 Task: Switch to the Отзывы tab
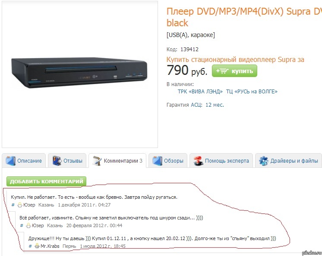67,160
